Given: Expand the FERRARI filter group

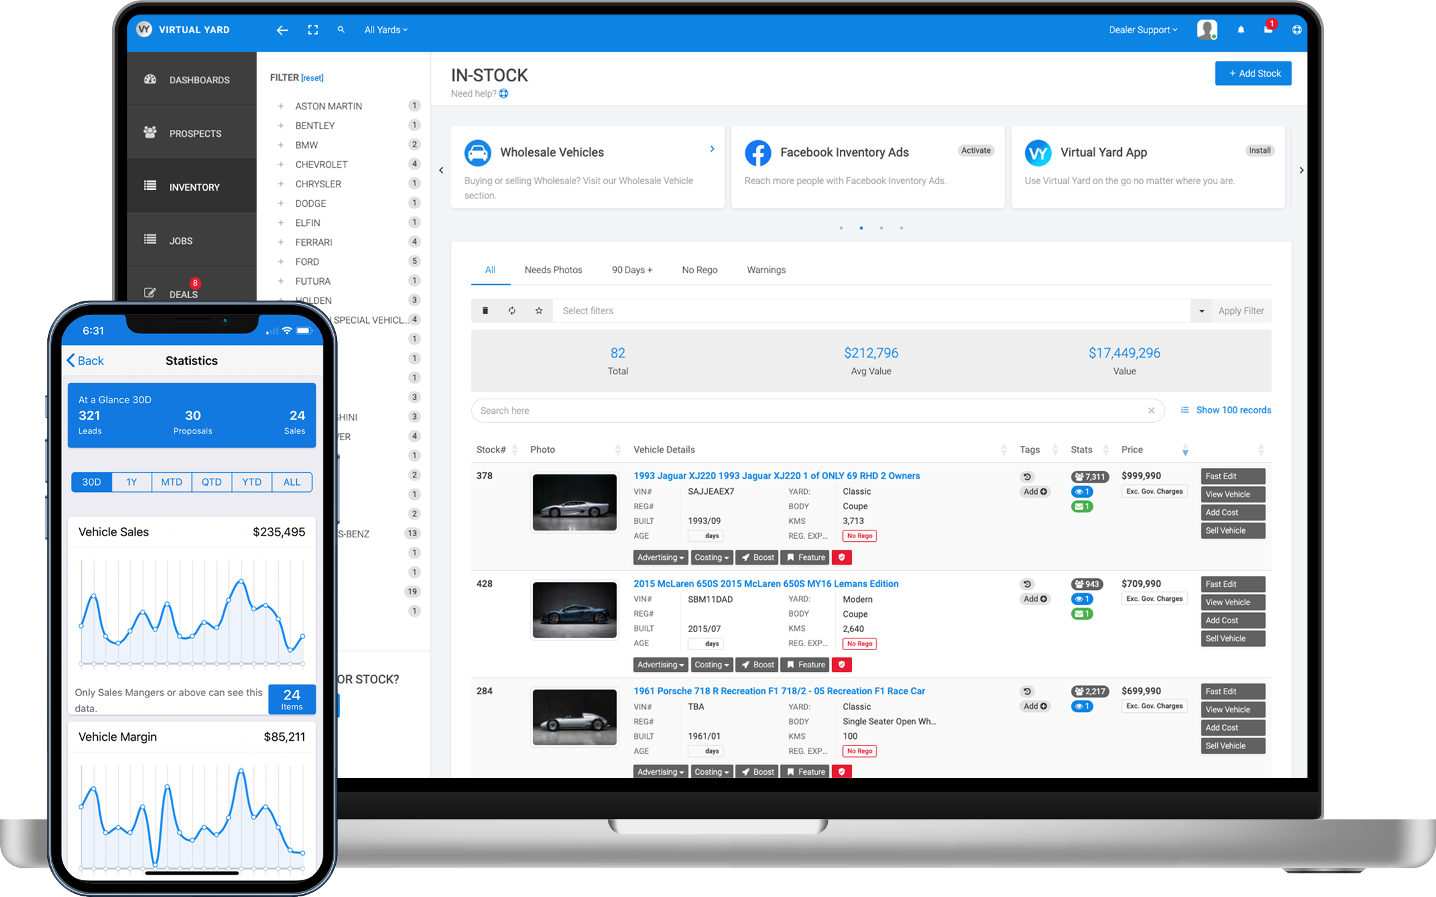Looking at the screenshot, I should click(280, 242).
